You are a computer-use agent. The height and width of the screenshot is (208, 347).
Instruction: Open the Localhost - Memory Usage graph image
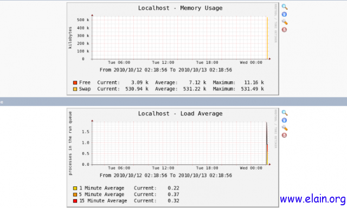(173, 49)
